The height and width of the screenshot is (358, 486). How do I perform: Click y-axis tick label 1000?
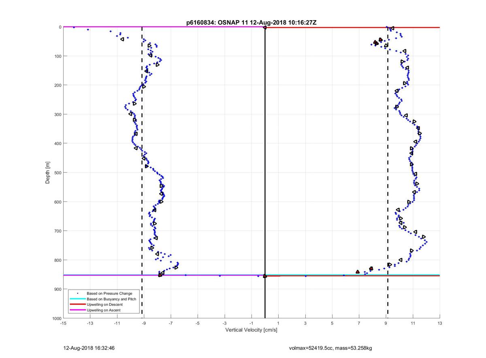click(x=56, y=318)
